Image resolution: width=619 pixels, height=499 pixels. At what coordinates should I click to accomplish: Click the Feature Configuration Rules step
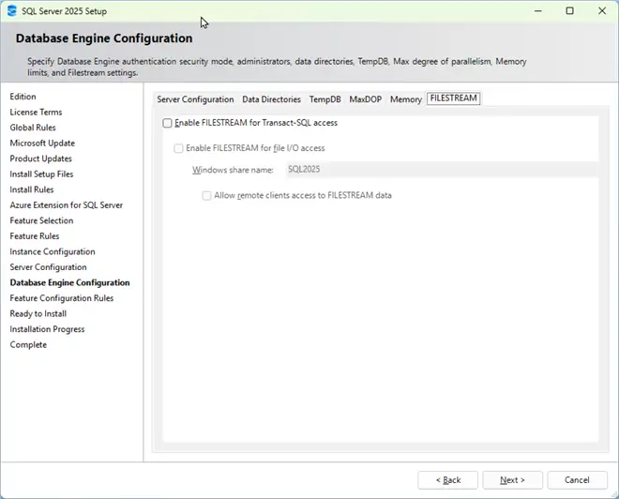62,298
